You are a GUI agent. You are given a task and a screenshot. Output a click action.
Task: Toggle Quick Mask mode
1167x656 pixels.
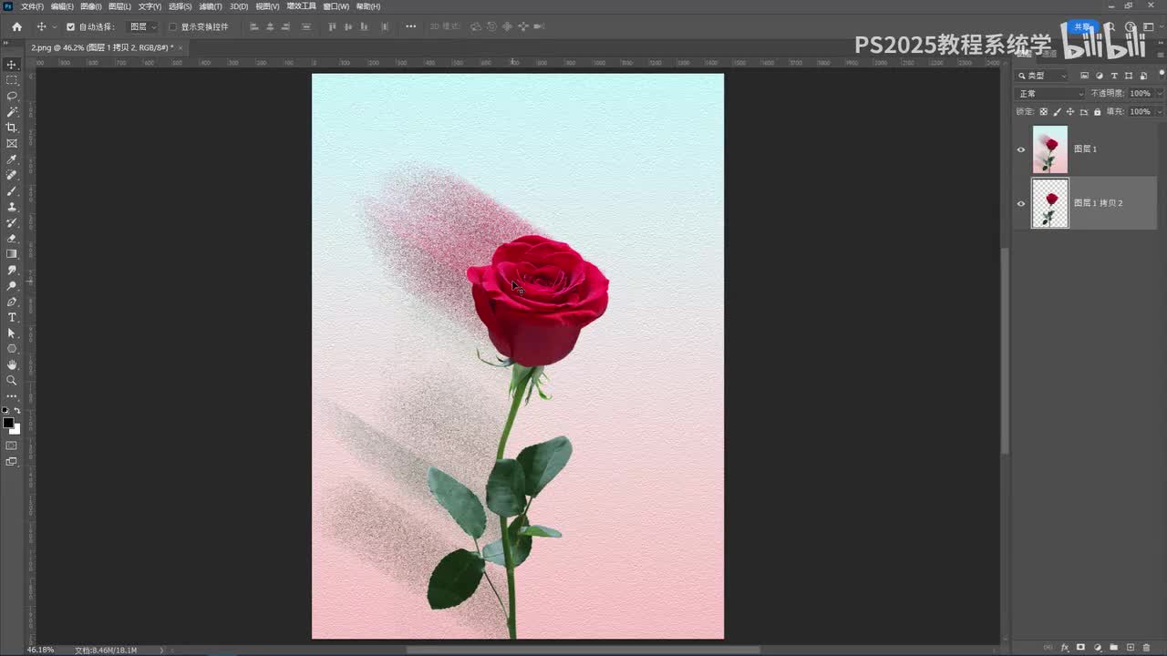(12, 446)
